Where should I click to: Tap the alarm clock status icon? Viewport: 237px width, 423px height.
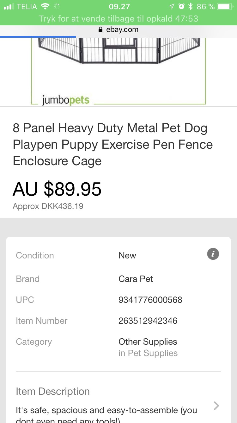181,6
